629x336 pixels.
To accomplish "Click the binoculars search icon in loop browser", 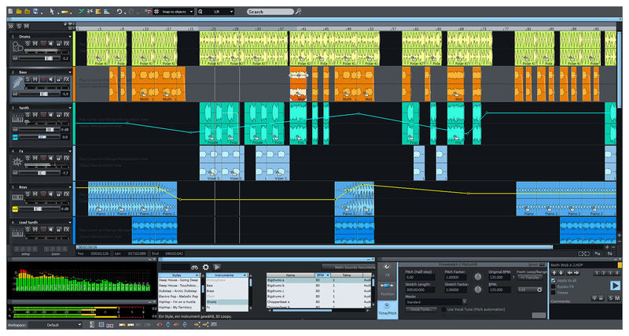I will point(194,268).
